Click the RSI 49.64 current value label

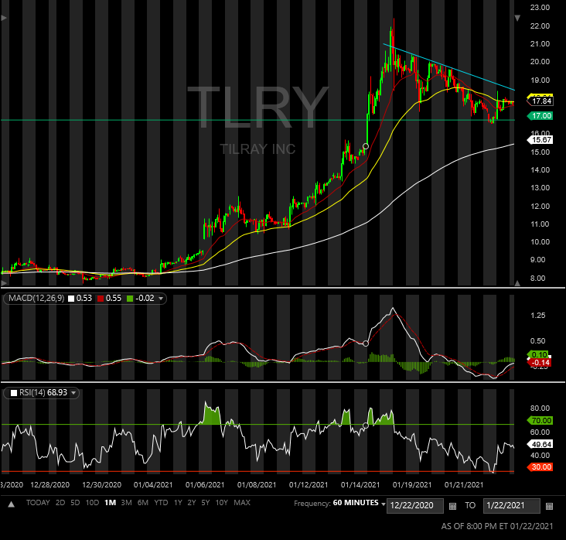point(540,444)
